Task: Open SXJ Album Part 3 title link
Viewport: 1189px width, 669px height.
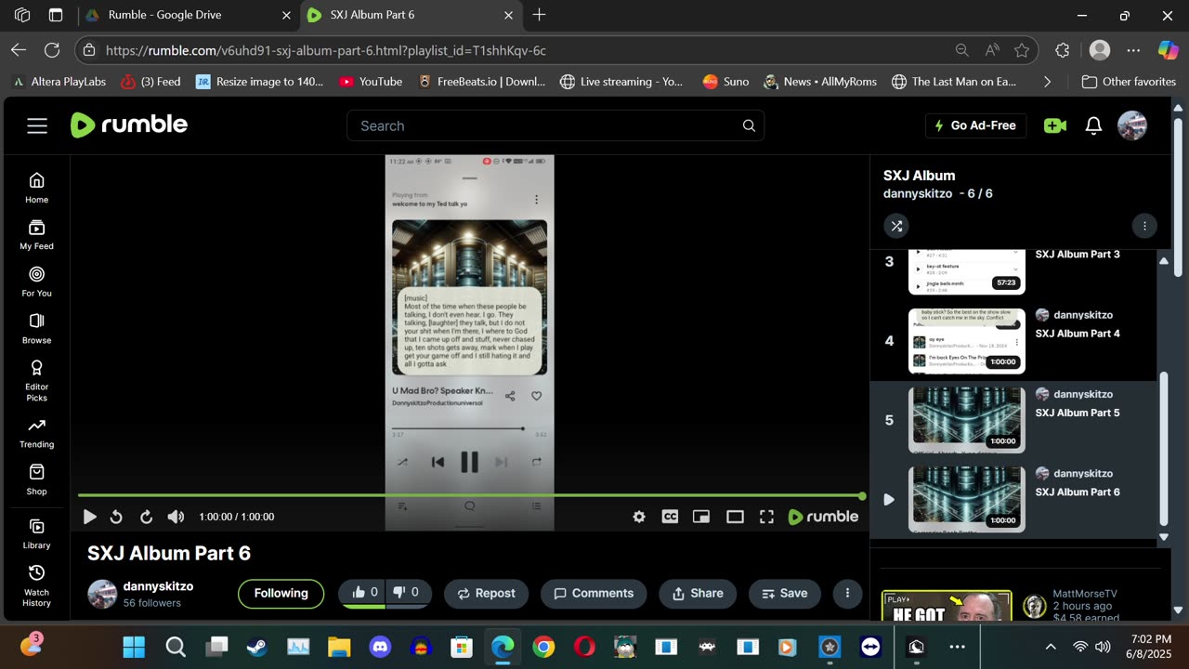Action: click(x=1078, y=255)
